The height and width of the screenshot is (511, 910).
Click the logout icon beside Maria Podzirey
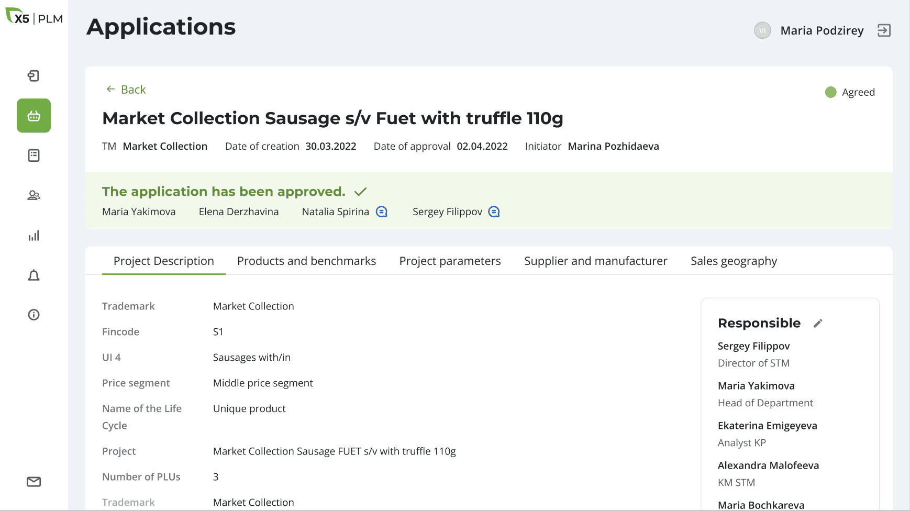coord(884,30)
